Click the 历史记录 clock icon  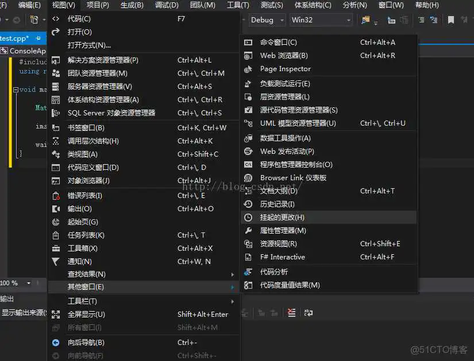(x=248, y=204)
